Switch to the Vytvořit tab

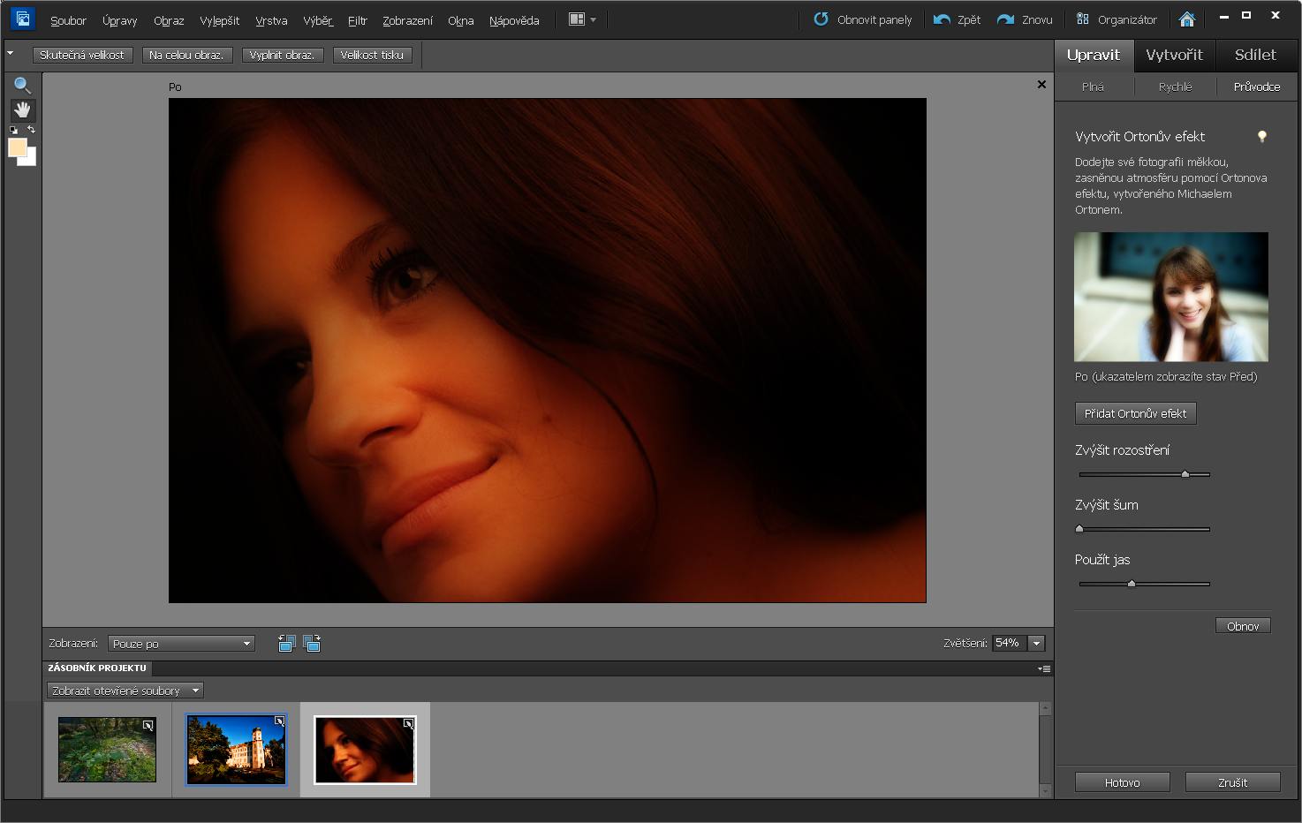pyautogui.click(x=1174, y=55)
